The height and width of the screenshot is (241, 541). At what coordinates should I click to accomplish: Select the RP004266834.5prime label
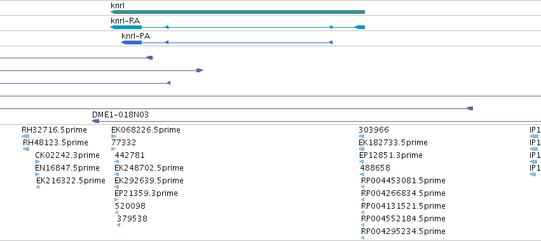[x=403, y=193]
